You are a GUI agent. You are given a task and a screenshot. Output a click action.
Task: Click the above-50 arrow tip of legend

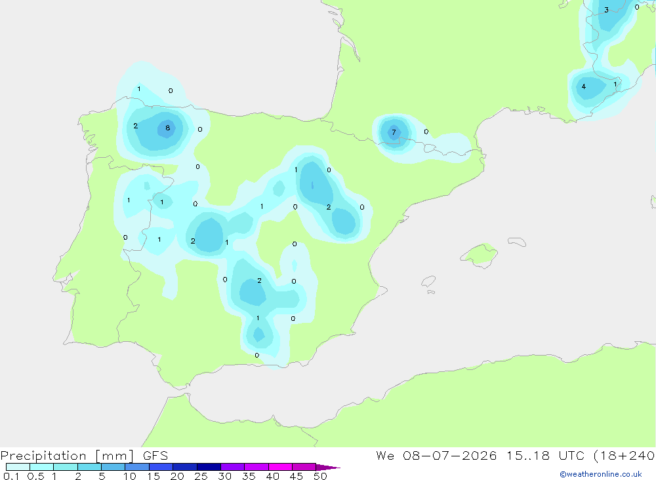pos(328,468)
